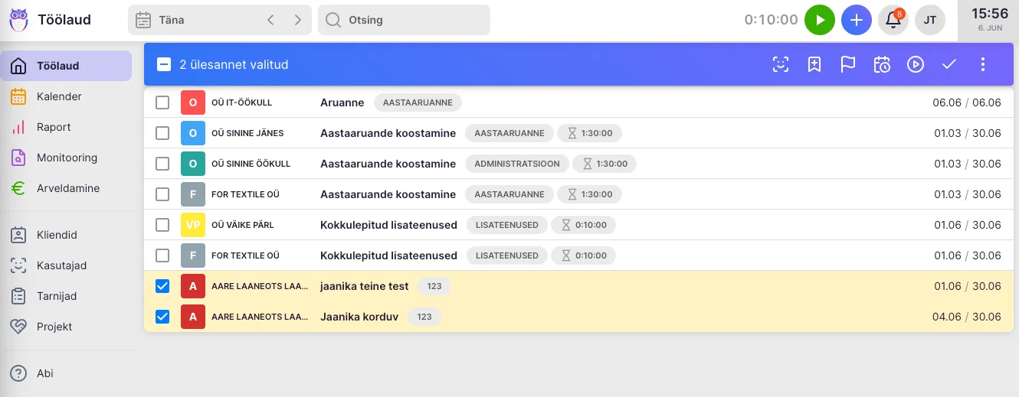This screenshot has height=397, width=1019.
Task: Open Kalender in the sidebar
Action: [59, 96]
